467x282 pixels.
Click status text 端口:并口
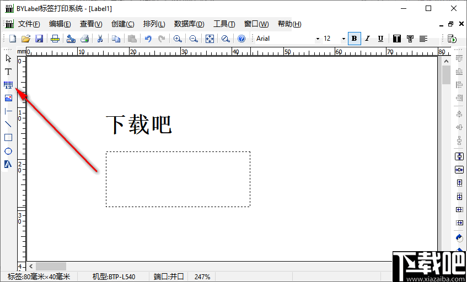click(x=169, y=277)
